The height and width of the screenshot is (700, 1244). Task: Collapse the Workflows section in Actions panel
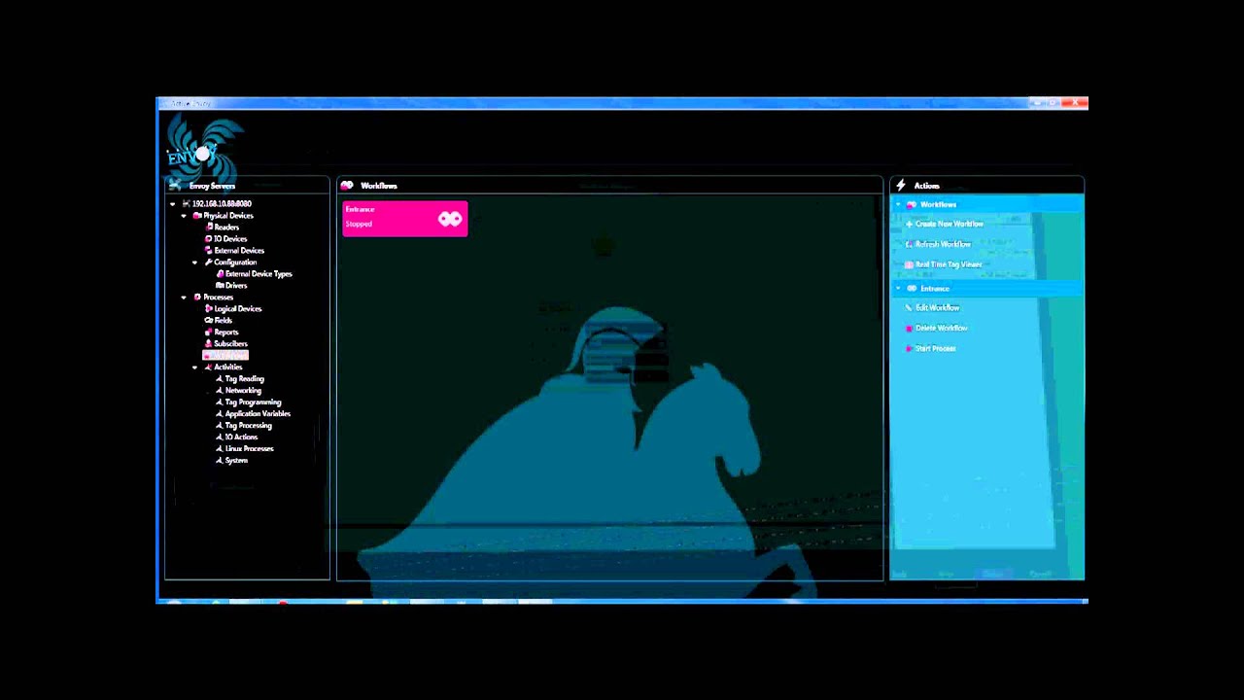click(x=899, y=205)
